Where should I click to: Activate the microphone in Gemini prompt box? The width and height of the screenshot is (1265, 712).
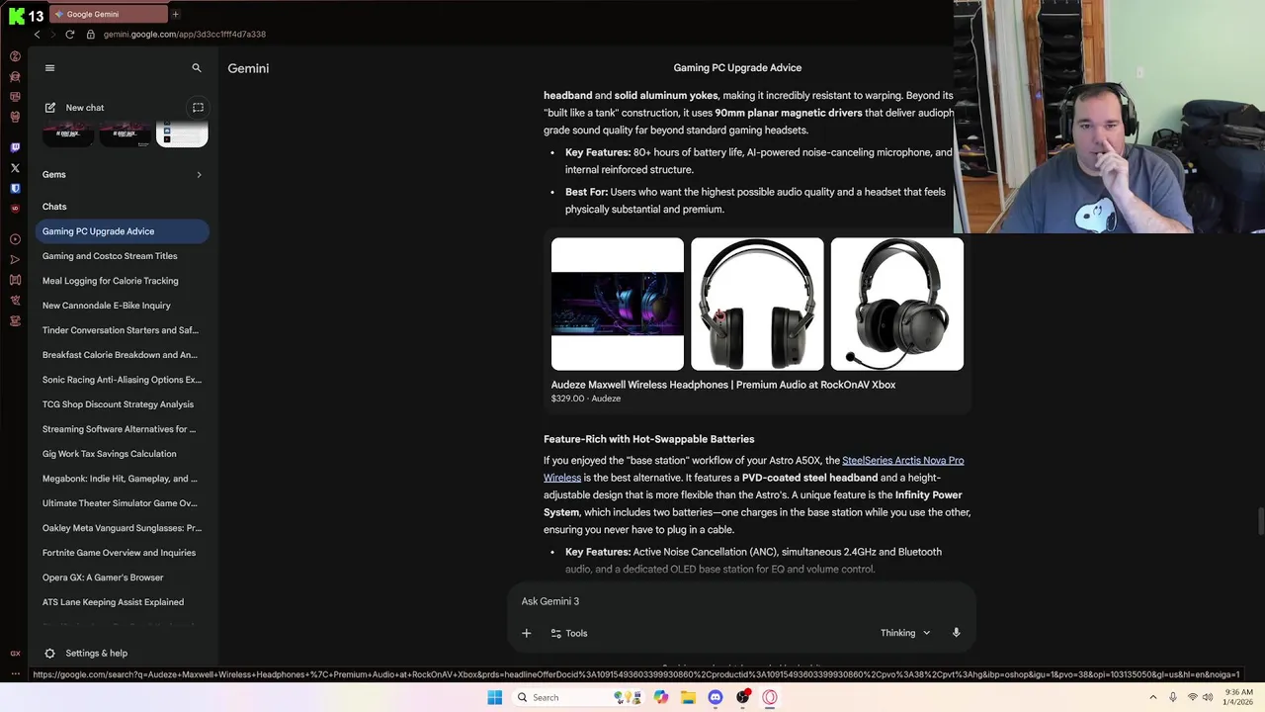(956, 633)
